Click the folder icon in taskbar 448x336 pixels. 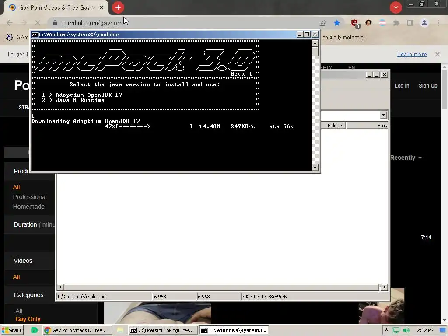pyautogui.click(x=120, y=330)
